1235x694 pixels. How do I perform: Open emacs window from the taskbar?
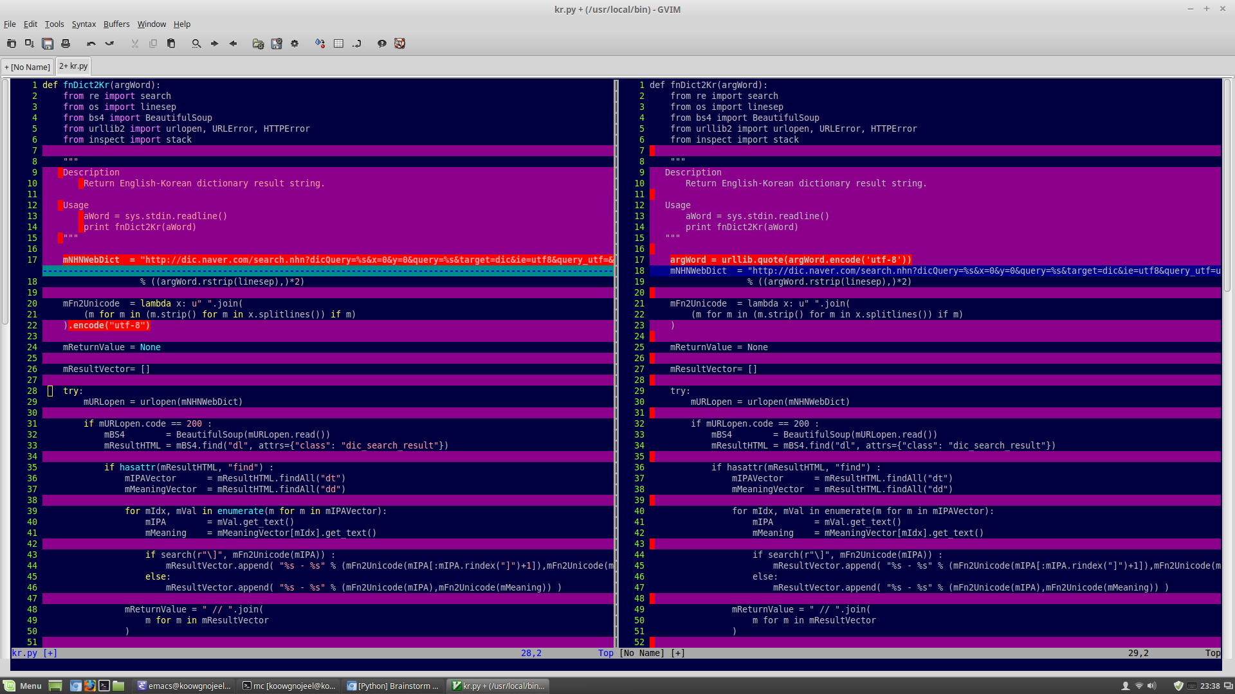[184, 686]
